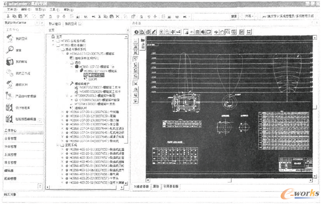Open 检验规范编辑器 from the sidebar

[10, 119]
